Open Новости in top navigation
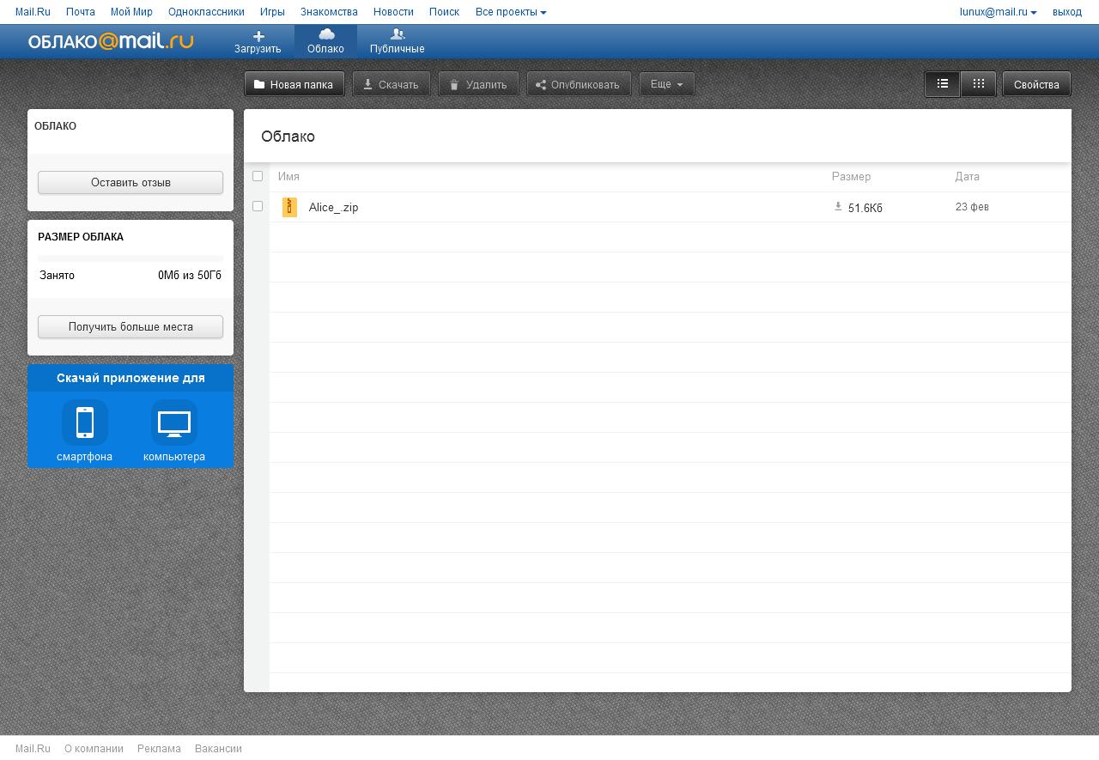Screen dimensions: 1099x760 click(393, 12)
